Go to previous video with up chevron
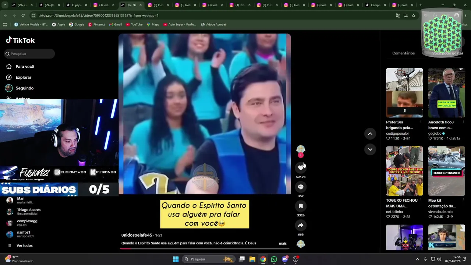The image size is (471, 265). (x=370, y=134)
